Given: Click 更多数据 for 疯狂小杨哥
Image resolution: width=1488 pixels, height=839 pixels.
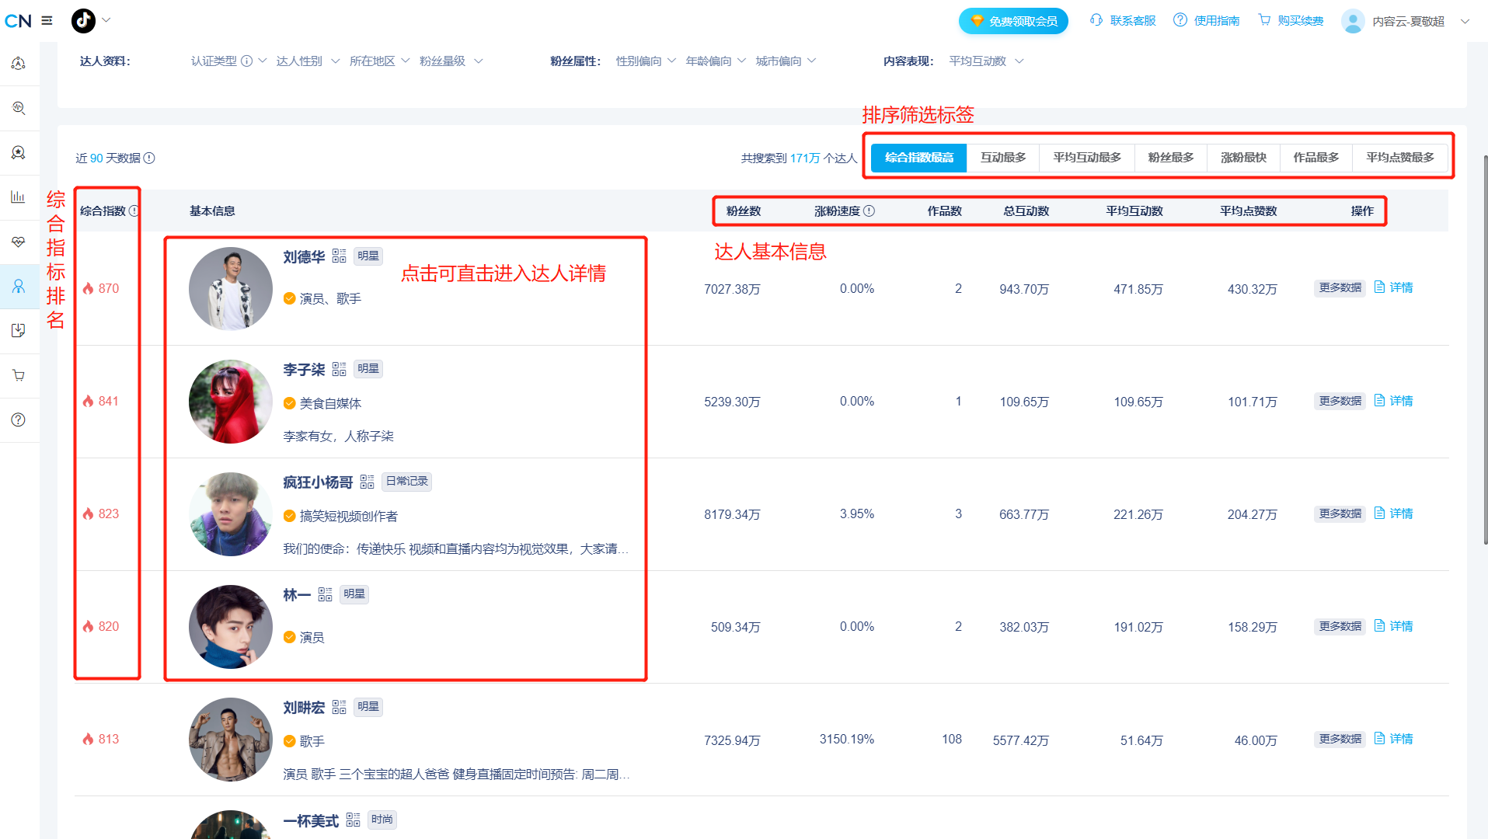Looking at the screenshot, I should 1340,513.
